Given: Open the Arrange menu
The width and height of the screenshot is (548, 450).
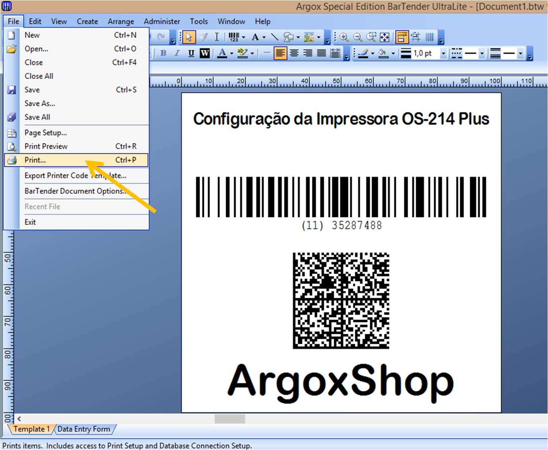Looking at the screenshot, I should (121, 21).
